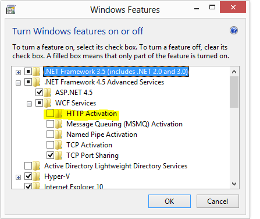Enable the HTTP Activation checkbox
This screenshot has height=219, width=260.
coord(50,114)
